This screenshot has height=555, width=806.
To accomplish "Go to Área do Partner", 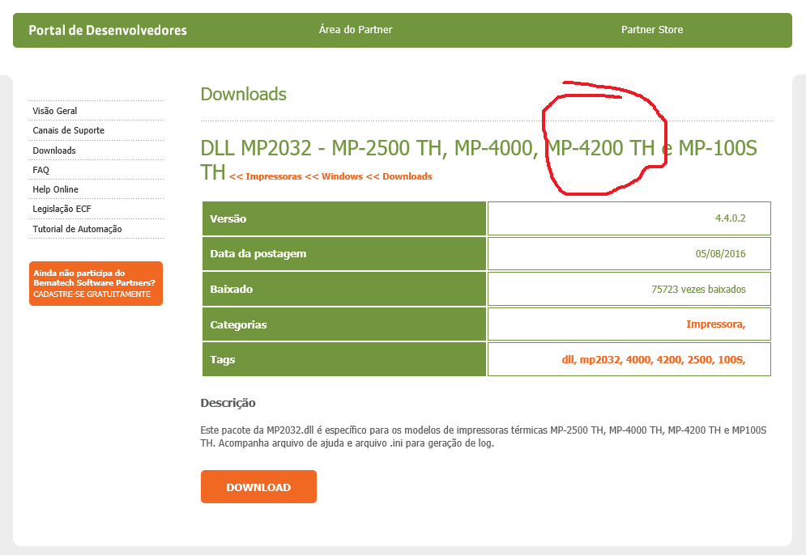I will 355,30.
